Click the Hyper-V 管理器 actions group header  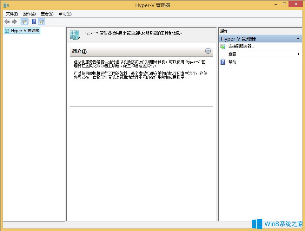pyautogui.click(x=260, y=39)
